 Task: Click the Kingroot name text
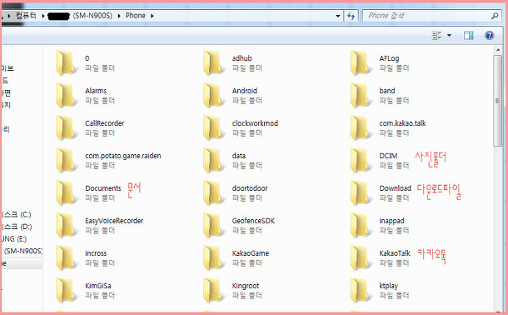245,286
